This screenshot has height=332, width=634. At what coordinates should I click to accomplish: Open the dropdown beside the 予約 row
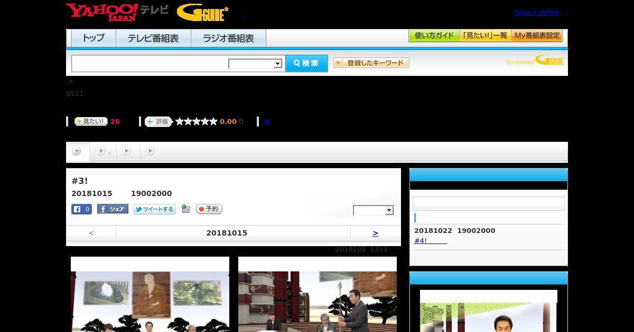374,210
